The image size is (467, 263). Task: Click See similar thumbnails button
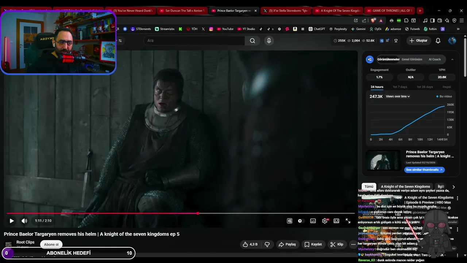tap(424, 170)
